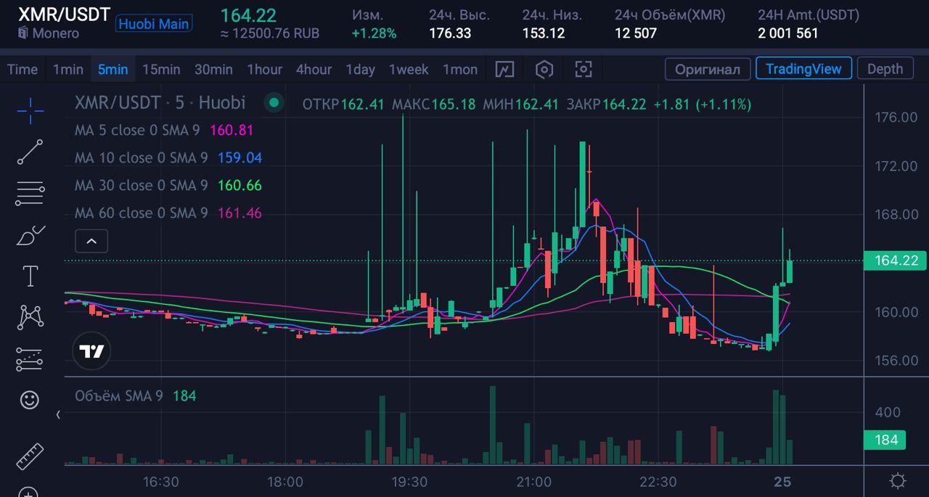Open the indicators icon in top bar

tap(504, 70)
